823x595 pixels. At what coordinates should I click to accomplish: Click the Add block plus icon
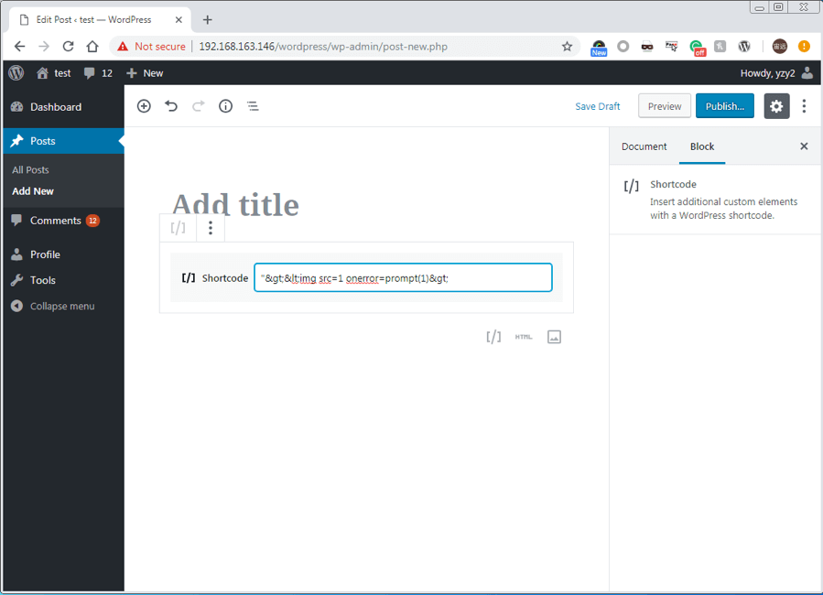tap(144, 106)
